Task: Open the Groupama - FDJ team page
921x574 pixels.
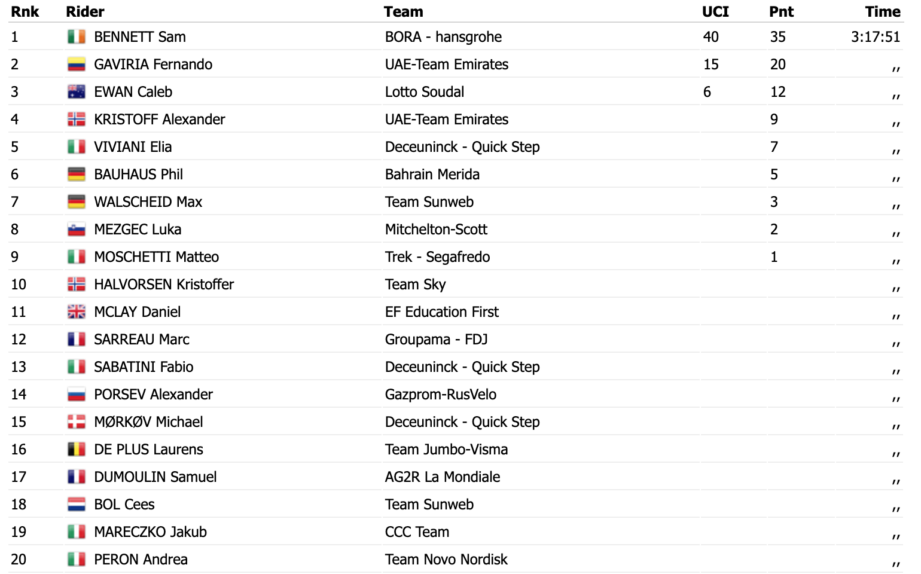Action: 437,340
